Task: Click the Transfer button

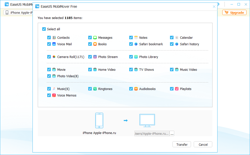Action: point(182,144)
